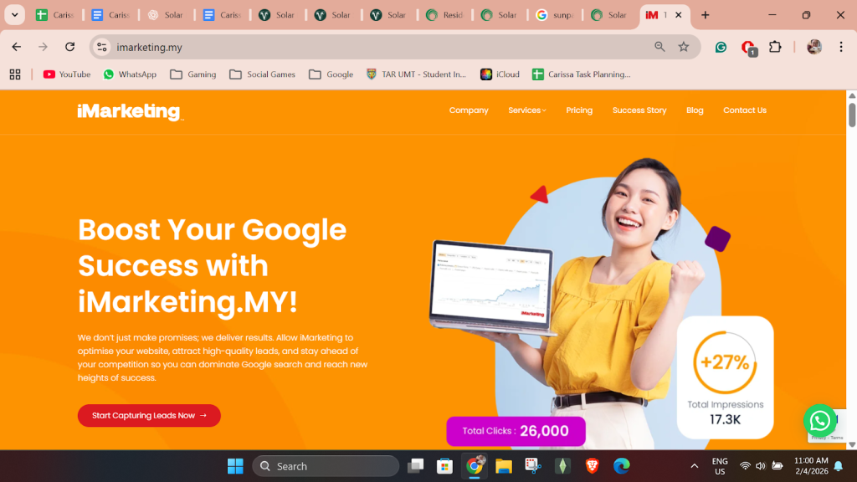Expand the Social Games bookmarks folder
Viewport: 857px width, 482px height.
pyautogui.click(x=262, y=74)
